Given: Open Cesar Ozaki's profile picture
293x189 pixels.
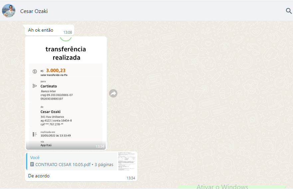Looking at the screenshot, I should (9, 11).
